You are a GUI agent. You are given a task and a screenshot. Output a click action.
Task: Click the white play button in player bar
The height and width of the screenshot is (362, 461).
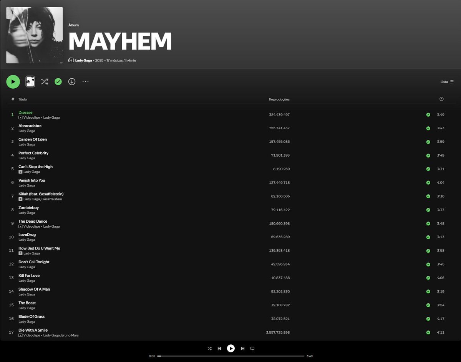tap(230, 348)
